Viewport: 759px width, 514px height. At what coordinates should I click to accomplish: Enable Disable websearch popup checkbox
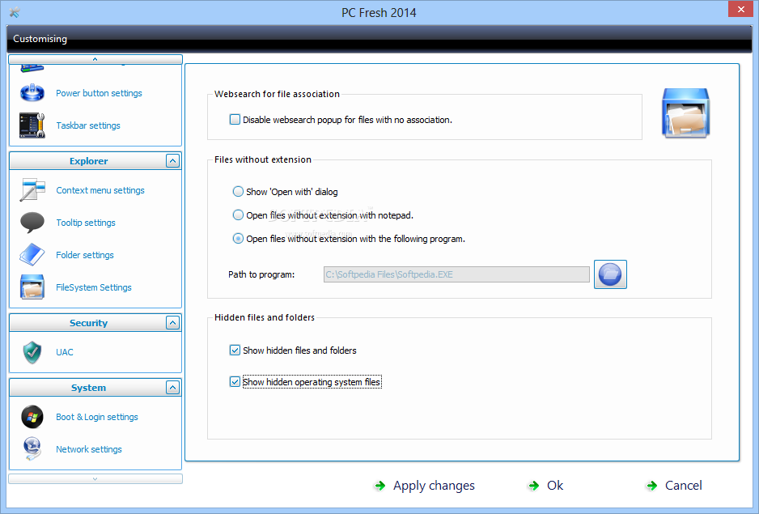(235, 119)
